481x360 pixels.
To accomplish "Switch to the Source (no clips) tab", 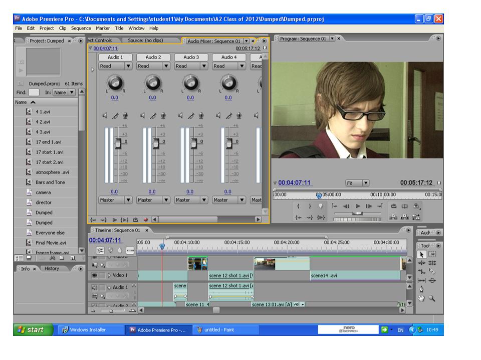I will point(145,40).
